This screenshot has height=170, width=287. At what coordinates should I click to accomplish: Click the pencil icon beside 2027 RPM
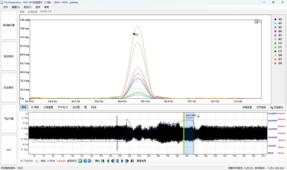point(199,116)
